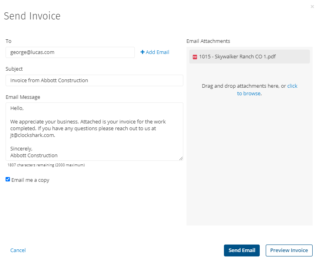Click the plus icon beside Add Email
The width and height of the screenshot is (319, 262).
tap(142, 52)
